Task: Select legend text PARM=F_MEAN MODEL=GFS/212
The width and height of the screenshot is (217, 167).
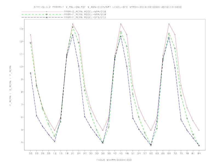Action: click(x=85, y=17)
